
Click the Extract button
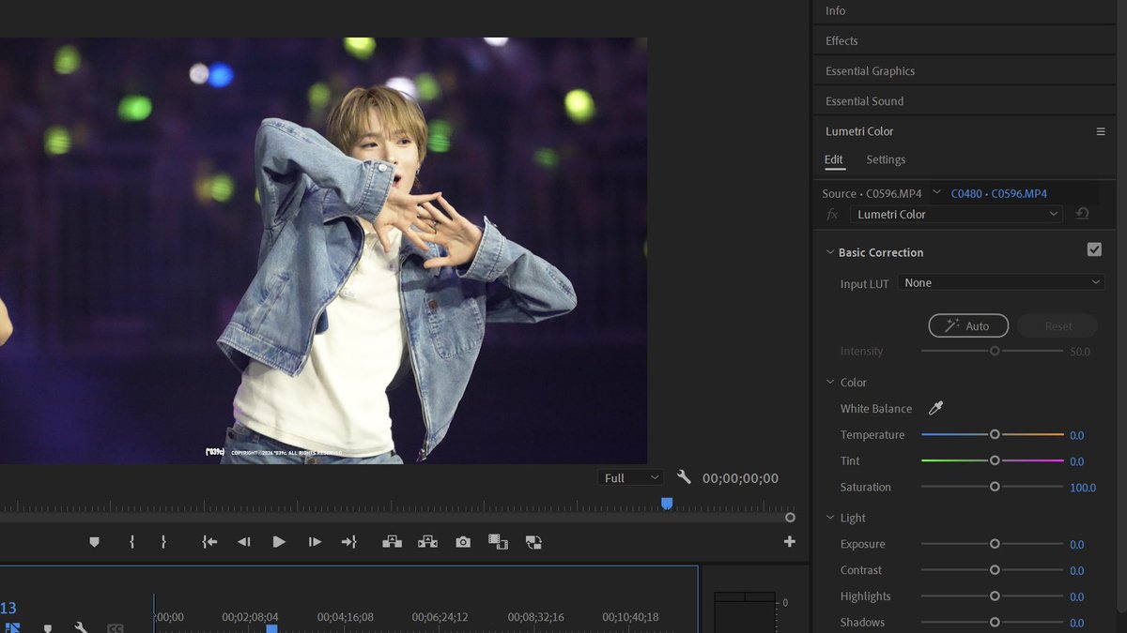(427, 542)
